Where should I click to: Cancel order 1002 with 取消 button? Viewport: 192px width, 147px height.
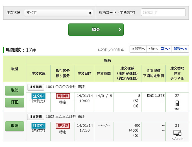click(x=15, y=126)
